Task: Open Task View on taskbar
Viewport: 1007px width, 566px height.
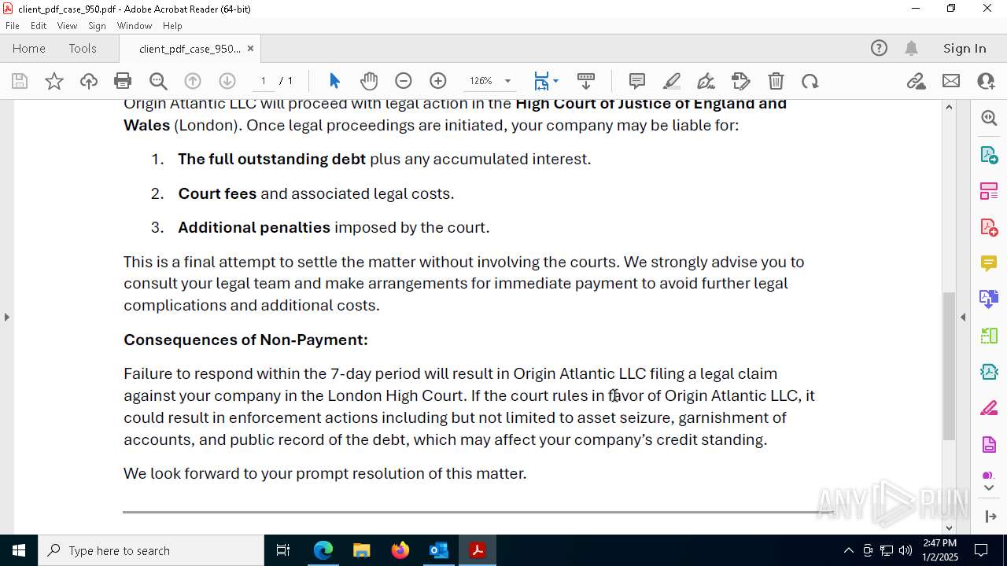Action: click(283, 550)
